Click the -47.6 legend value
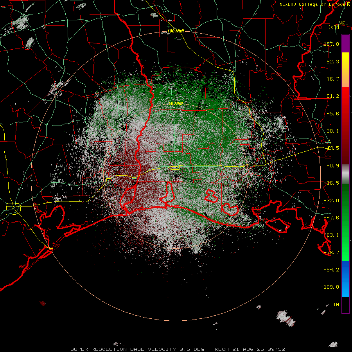This screenshot has height=352, width=352. point(331,218)
